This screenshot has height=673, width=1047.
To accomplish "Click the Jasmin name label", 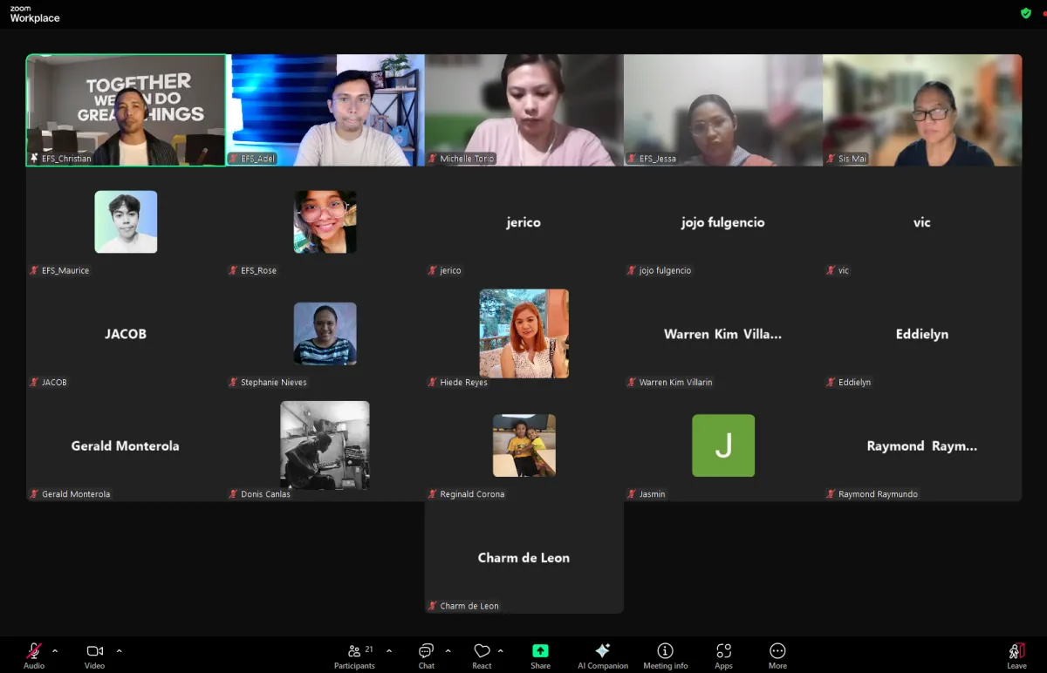I will tap(652, 494).
